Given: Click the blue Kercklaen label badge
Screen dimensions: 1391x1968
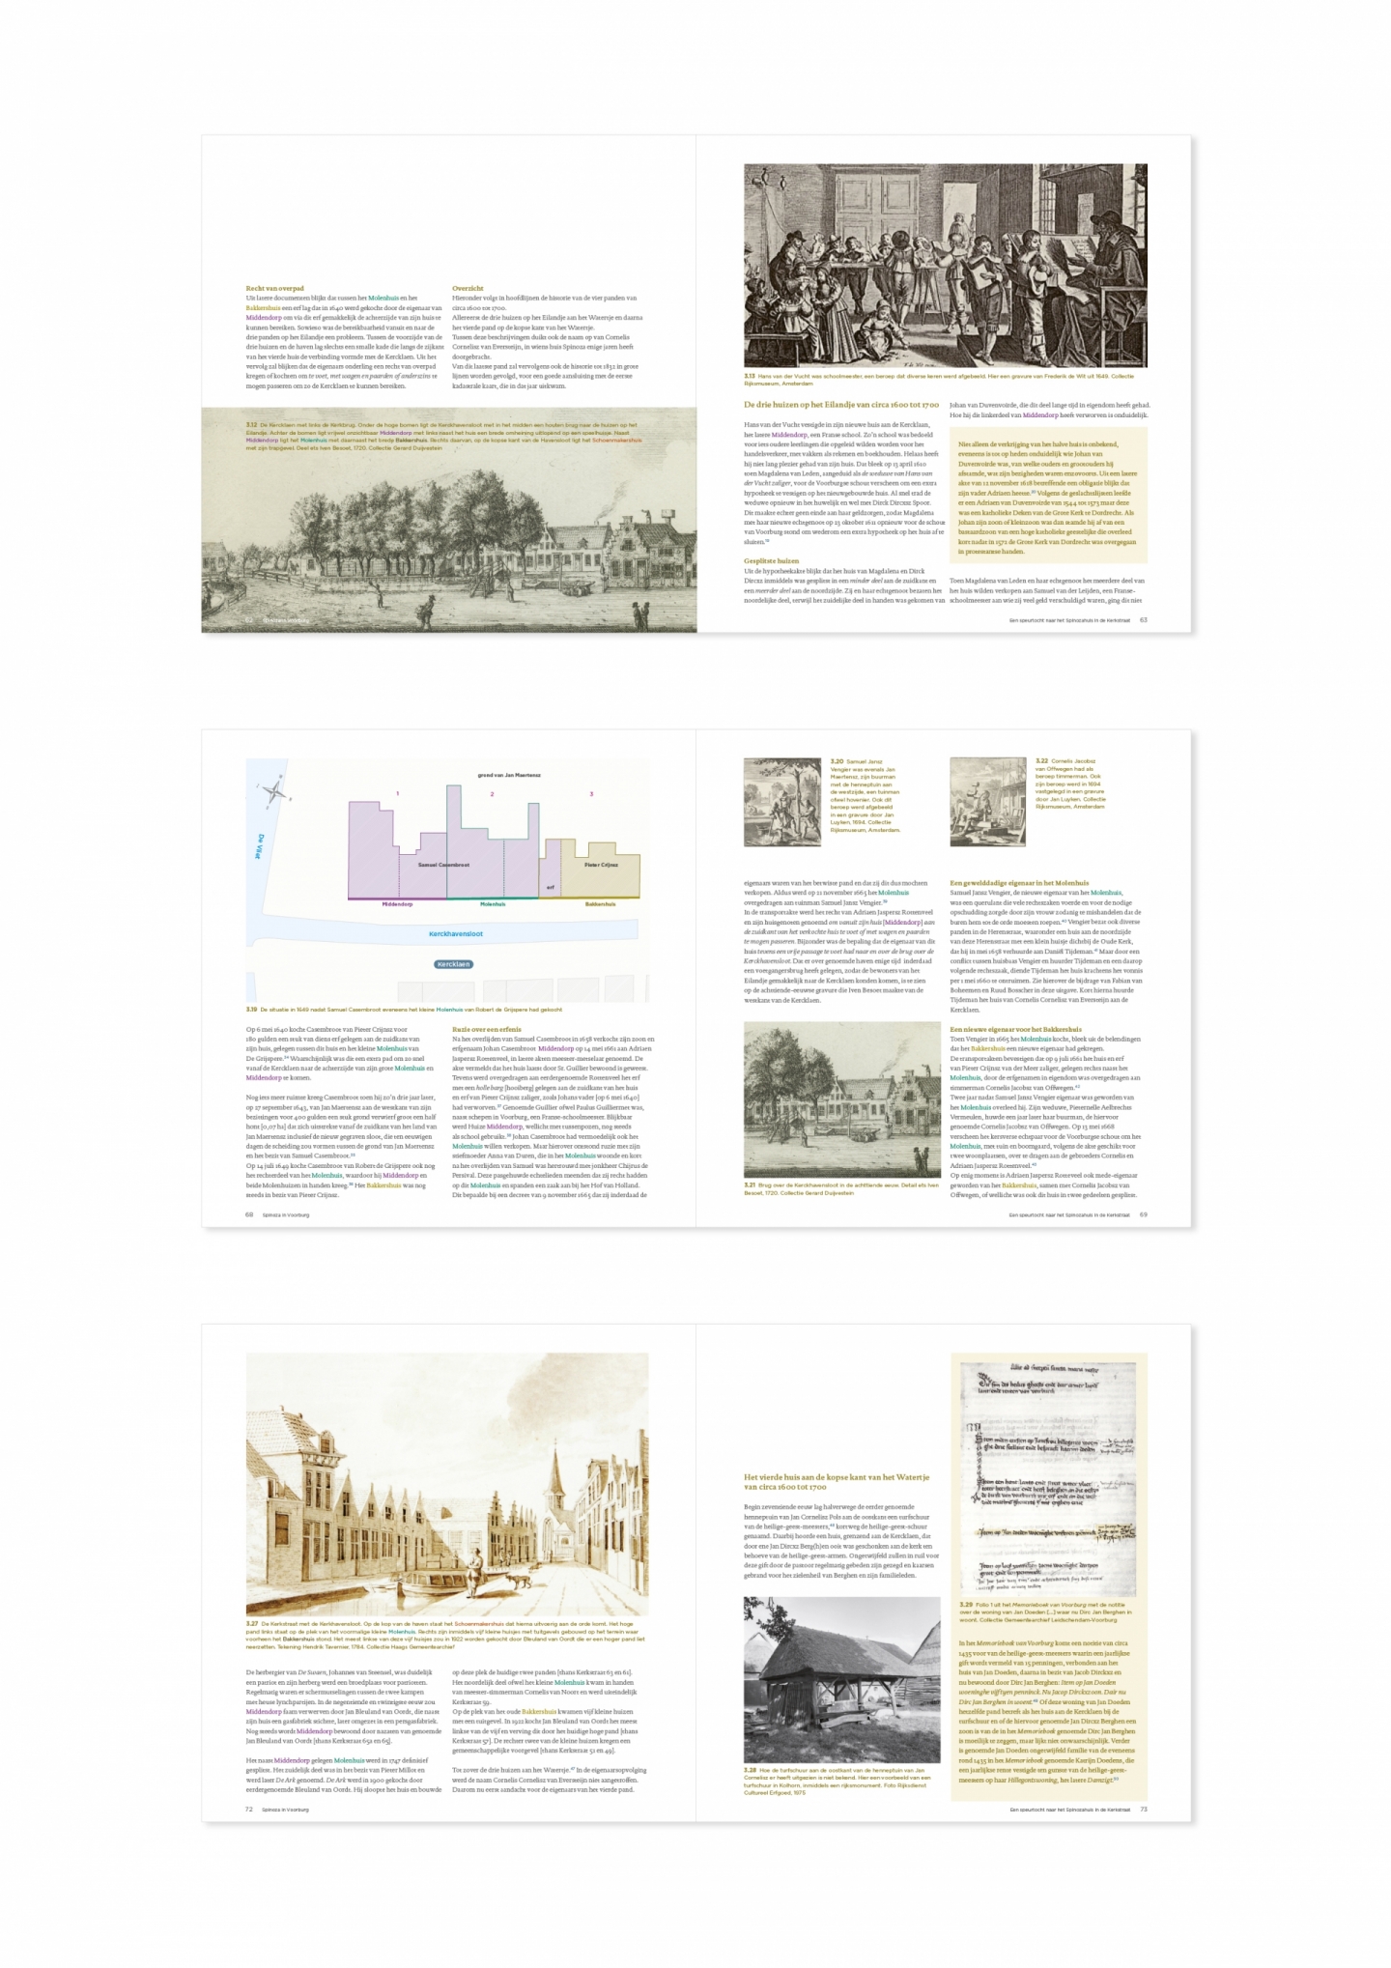Looking at the screenshot, I should pyautogui.click(x=453, y=964).
